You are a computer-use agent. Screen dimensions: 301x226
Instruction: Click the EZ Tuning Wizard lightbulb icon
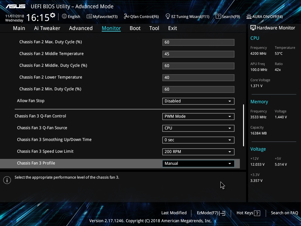pos(168,16)
